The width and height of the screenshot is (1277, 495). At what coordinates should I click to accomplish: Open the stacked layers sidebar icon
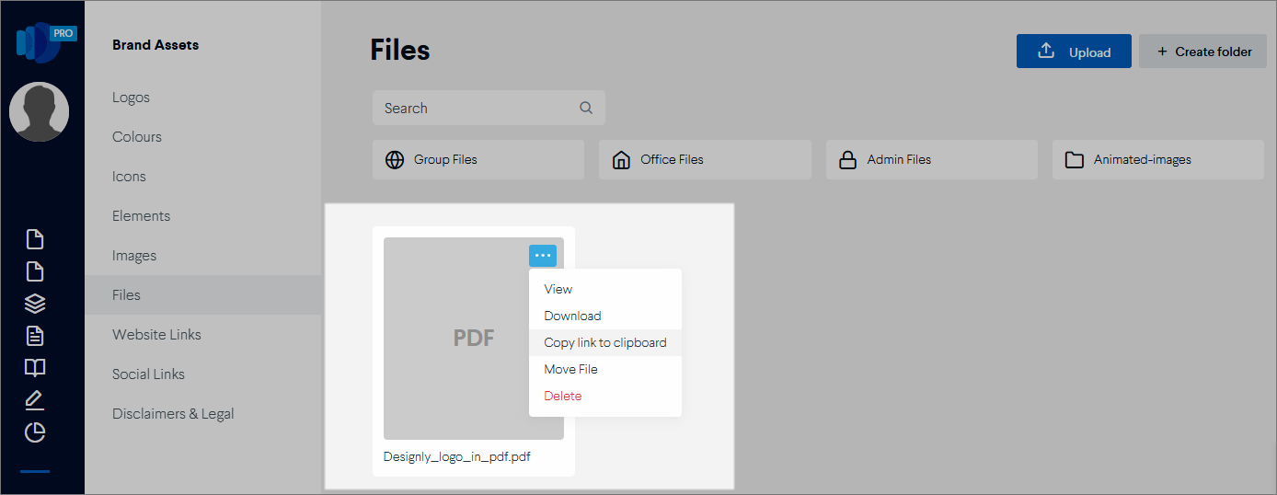coord(35,304)
